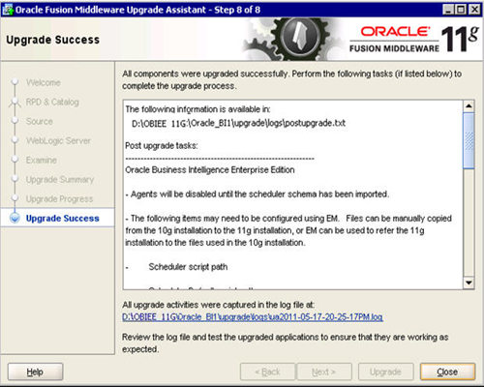
Task: Select the Examine step
Action: click(x=41, y=160)
